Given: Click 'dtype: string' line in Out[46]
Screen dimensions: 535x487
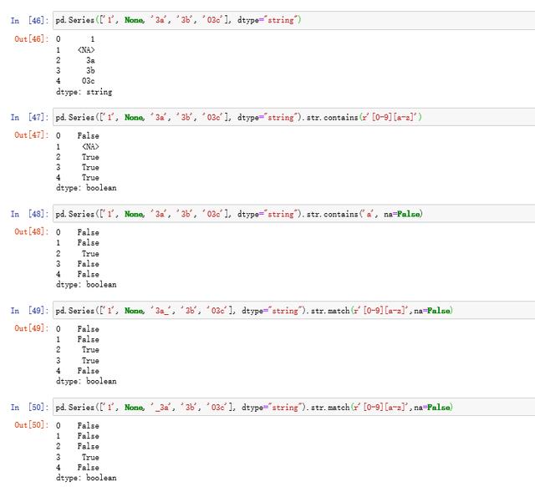Looking at the screenshot, I should point(84,92).
